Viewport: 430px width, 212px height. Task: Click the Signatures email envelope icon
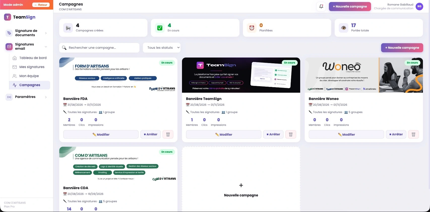tap(9, 46)
